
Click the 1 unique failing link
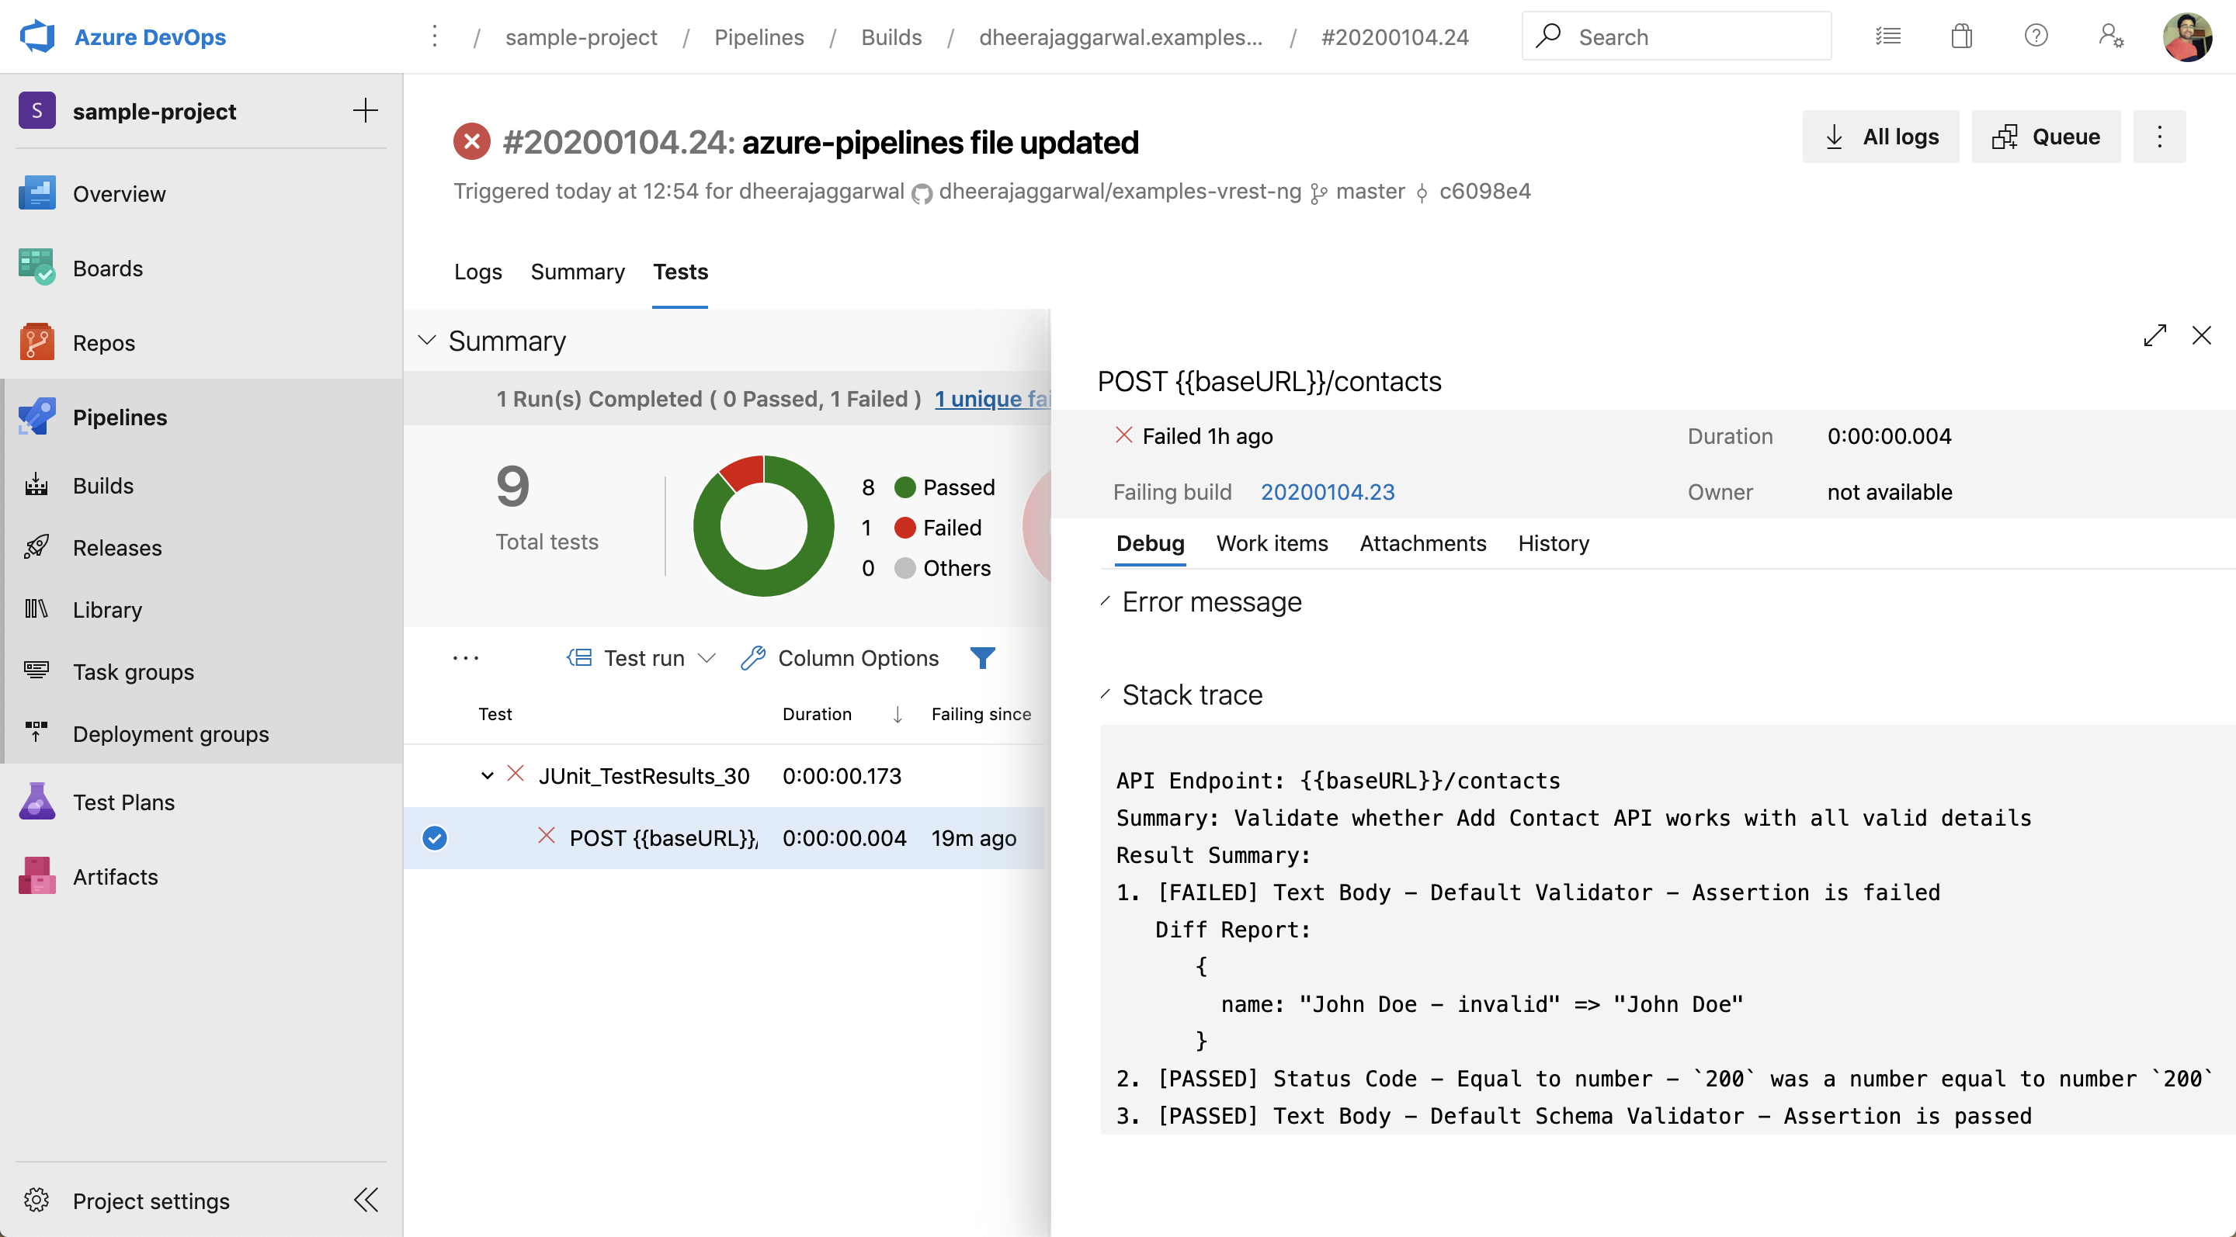tap(992, 398)
